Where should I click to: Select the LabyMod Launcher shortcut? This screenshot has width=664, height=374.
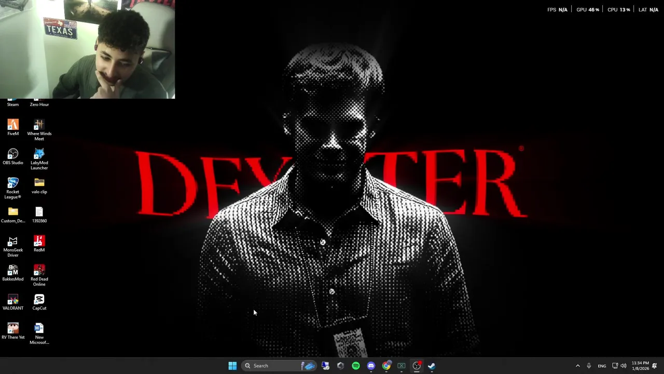[x=39, y=159]
